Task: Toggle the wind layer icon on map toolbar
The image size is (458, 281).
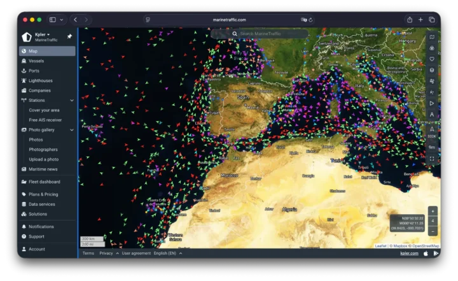Action: (432, 81)
